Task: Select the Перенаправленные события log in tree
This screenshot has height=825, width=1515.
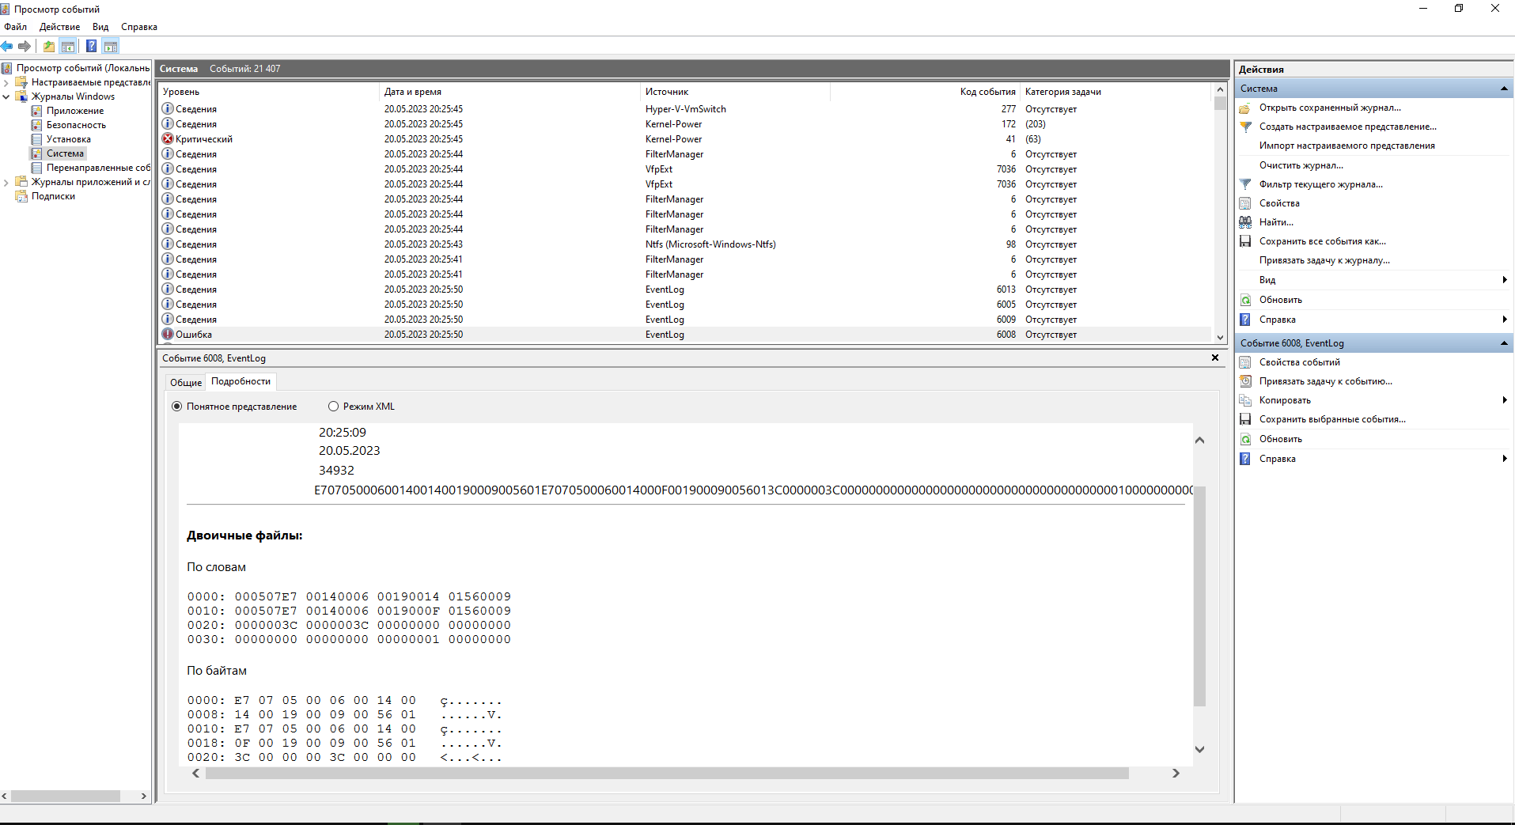Action: (97, 168)
